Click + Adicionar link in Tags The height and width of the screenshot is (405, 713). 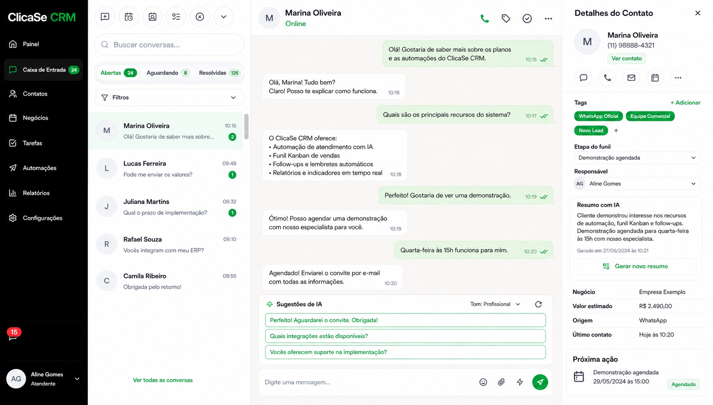coord(685,103)
